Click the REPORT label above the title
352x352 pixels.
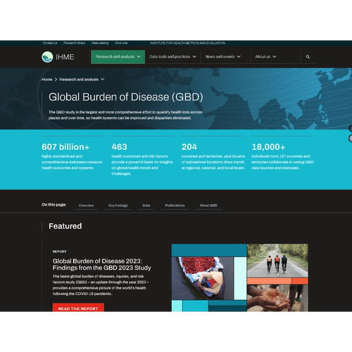59,251
